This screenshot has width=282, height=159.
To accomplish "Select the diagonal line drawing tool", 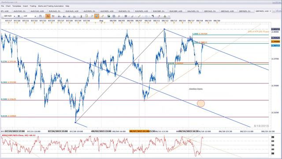I will [x=139, y=16].
